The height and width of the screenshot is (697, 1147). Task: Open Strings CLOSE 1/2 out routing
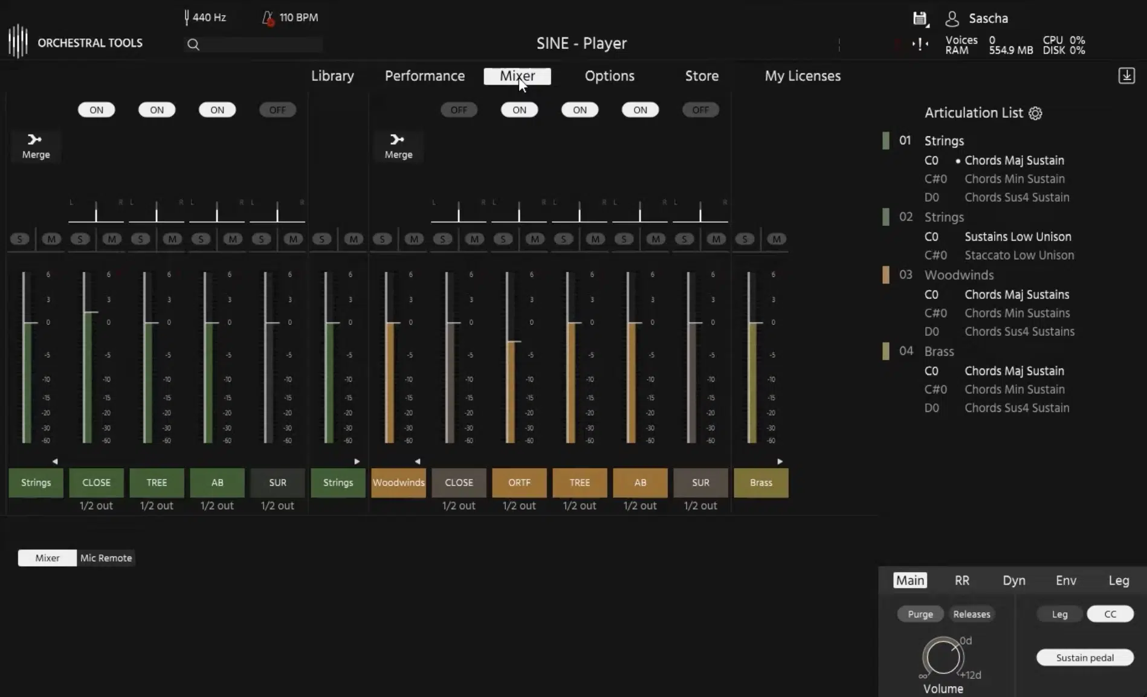click(96, 506)
